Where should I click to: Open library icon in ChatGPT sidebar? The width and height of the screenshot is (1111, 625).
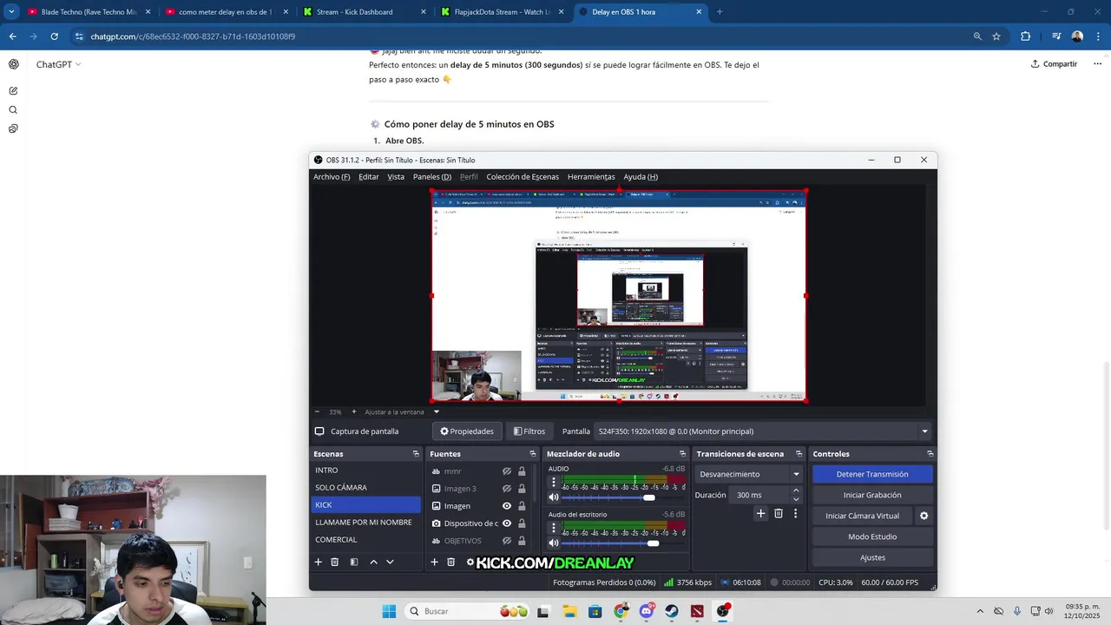[13, 129]
